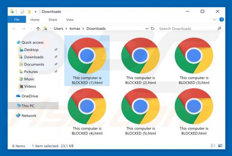Switch to details view layout icon
The width and height of the screenshot is (232, 156).
[213, 146]
